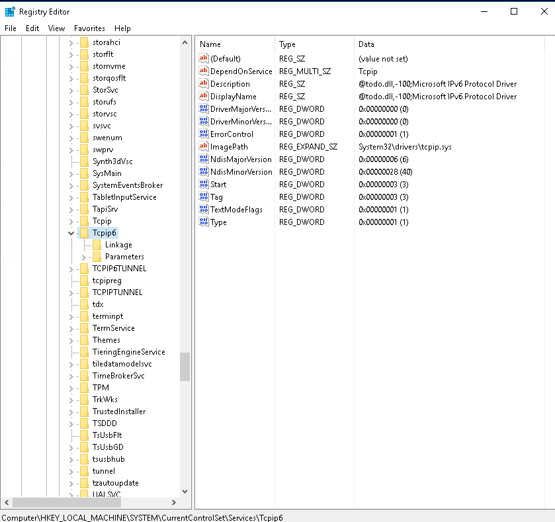Screen dimensions: 555x522
Task: Collapse the Tcpip6 tree node
Action: [x=71, y=233]
